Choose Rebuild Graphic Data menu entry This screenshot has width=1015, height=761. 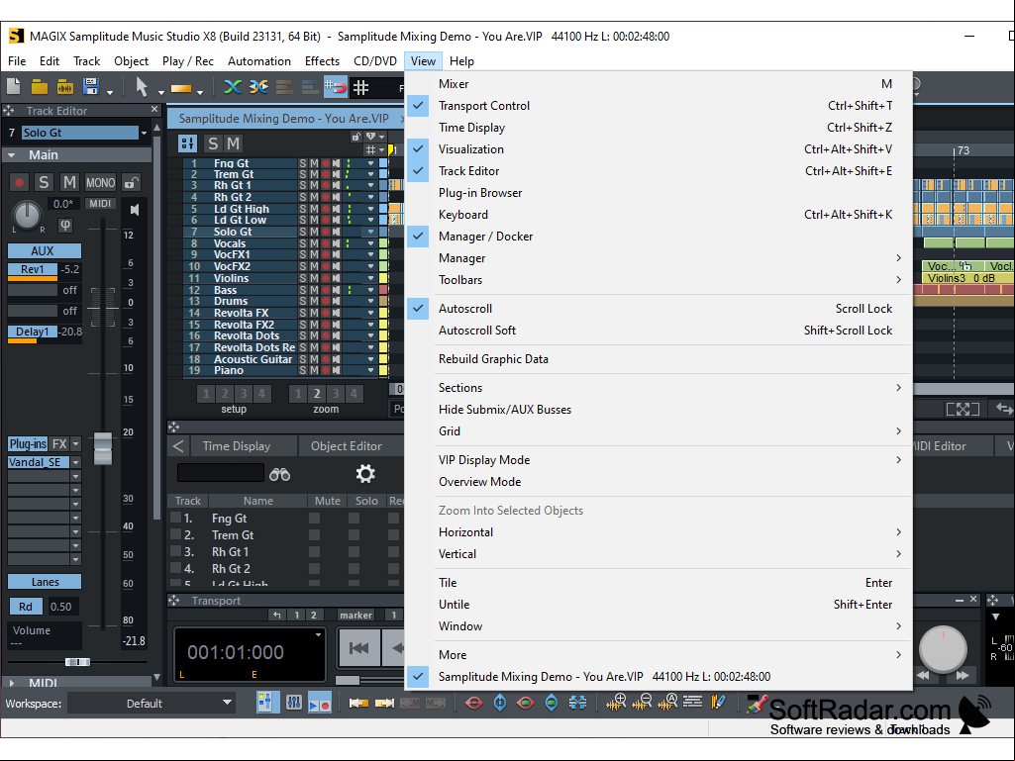[x=659, y=359]
